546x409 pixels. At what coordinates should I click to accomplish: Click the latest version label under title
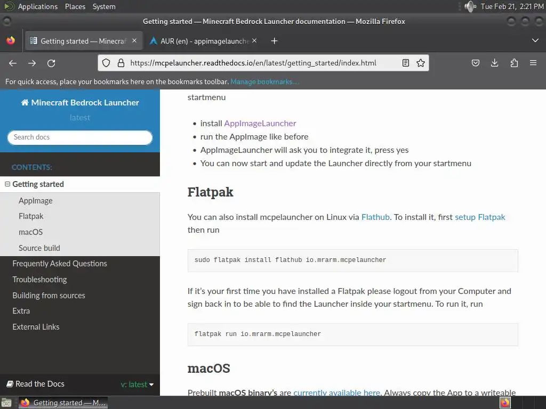tap(80, 118)
